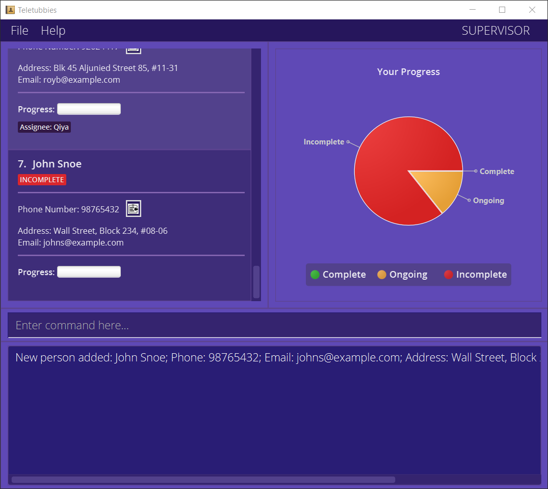Click the green Complete legend dot
The height and width of the screenshot is (489, 548).
(315, 275)
